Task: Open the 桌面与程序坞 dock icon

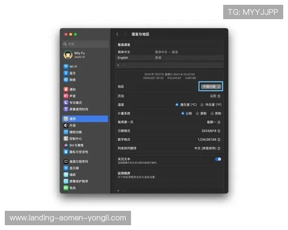Action: coord(66,161)
